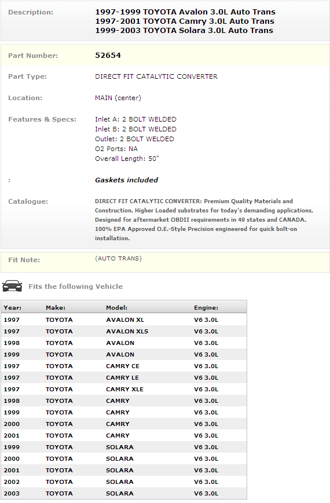Click the Year column header

(13, 307)
